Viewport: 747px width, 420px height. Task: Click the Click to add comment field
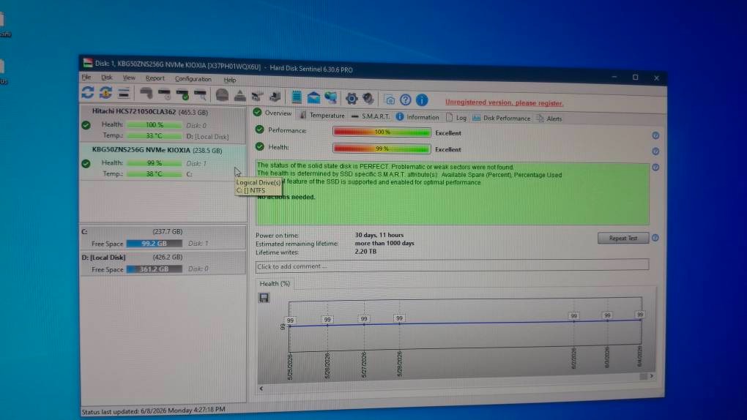point(452,266)
